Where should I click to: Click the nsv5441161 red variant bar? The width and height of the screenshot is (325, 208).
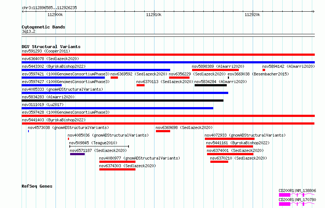(x=230, y=146)
